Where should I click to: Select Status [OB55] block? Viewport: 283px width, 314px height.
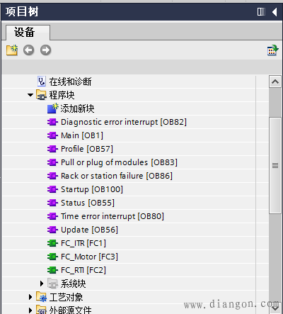(x=88, y=203)
